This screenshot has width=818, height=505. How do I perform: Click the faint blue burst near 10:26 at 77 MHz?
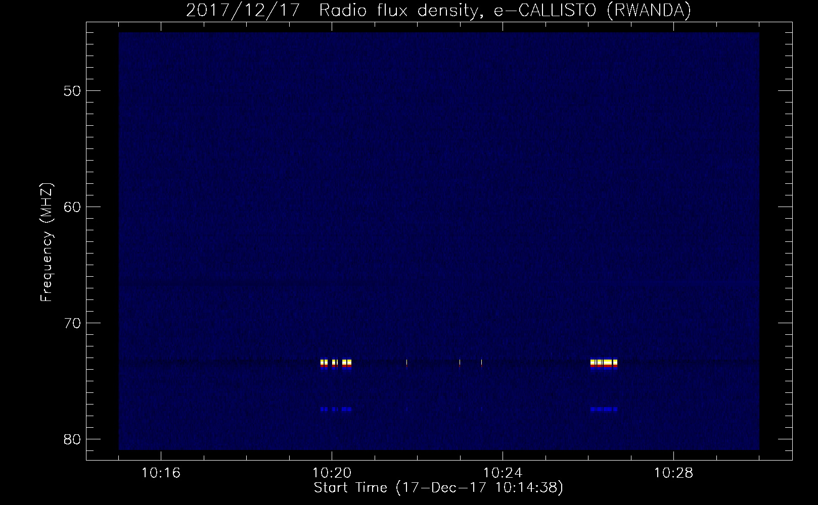tap(604, 409)
